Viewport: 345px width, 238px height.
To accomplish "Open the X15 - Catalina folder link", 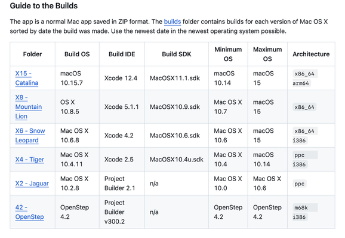I will pyautogui.click(x=27, y=78).
